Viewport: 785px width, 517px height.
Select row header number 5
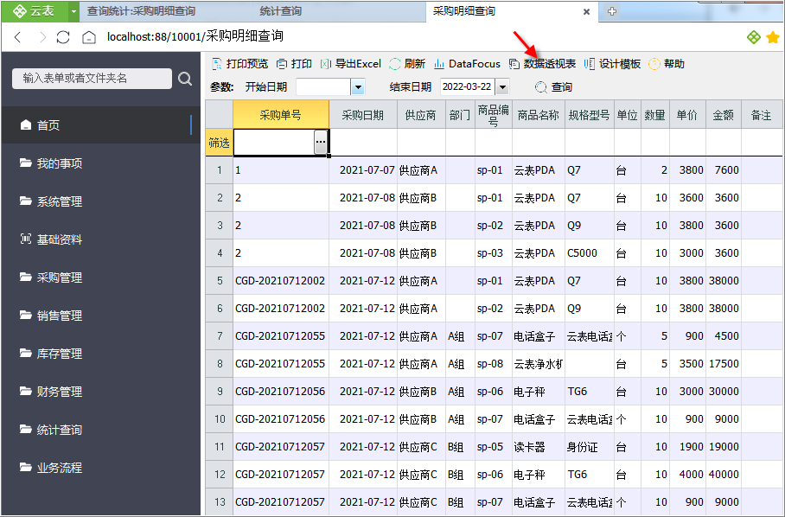click(x=220, y=281)
